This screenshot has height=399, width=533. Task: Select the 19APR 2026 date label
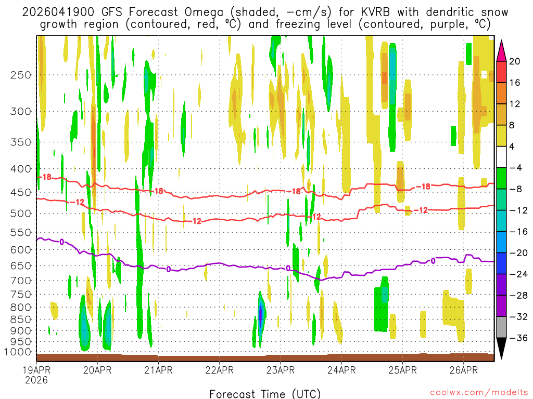tap(36, 375)
